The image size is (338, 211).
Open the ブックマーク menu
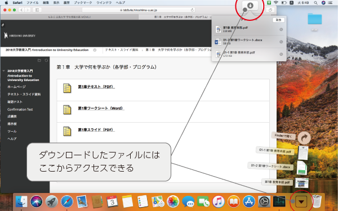[x=83, y=3]
